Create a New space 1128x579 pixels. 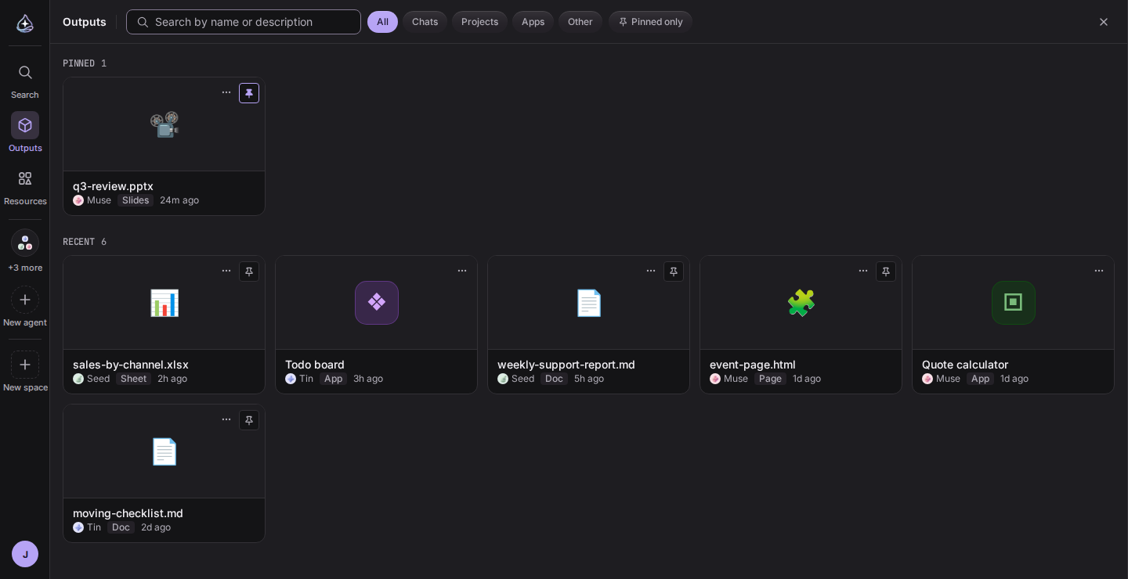click(x=25, y=372)
